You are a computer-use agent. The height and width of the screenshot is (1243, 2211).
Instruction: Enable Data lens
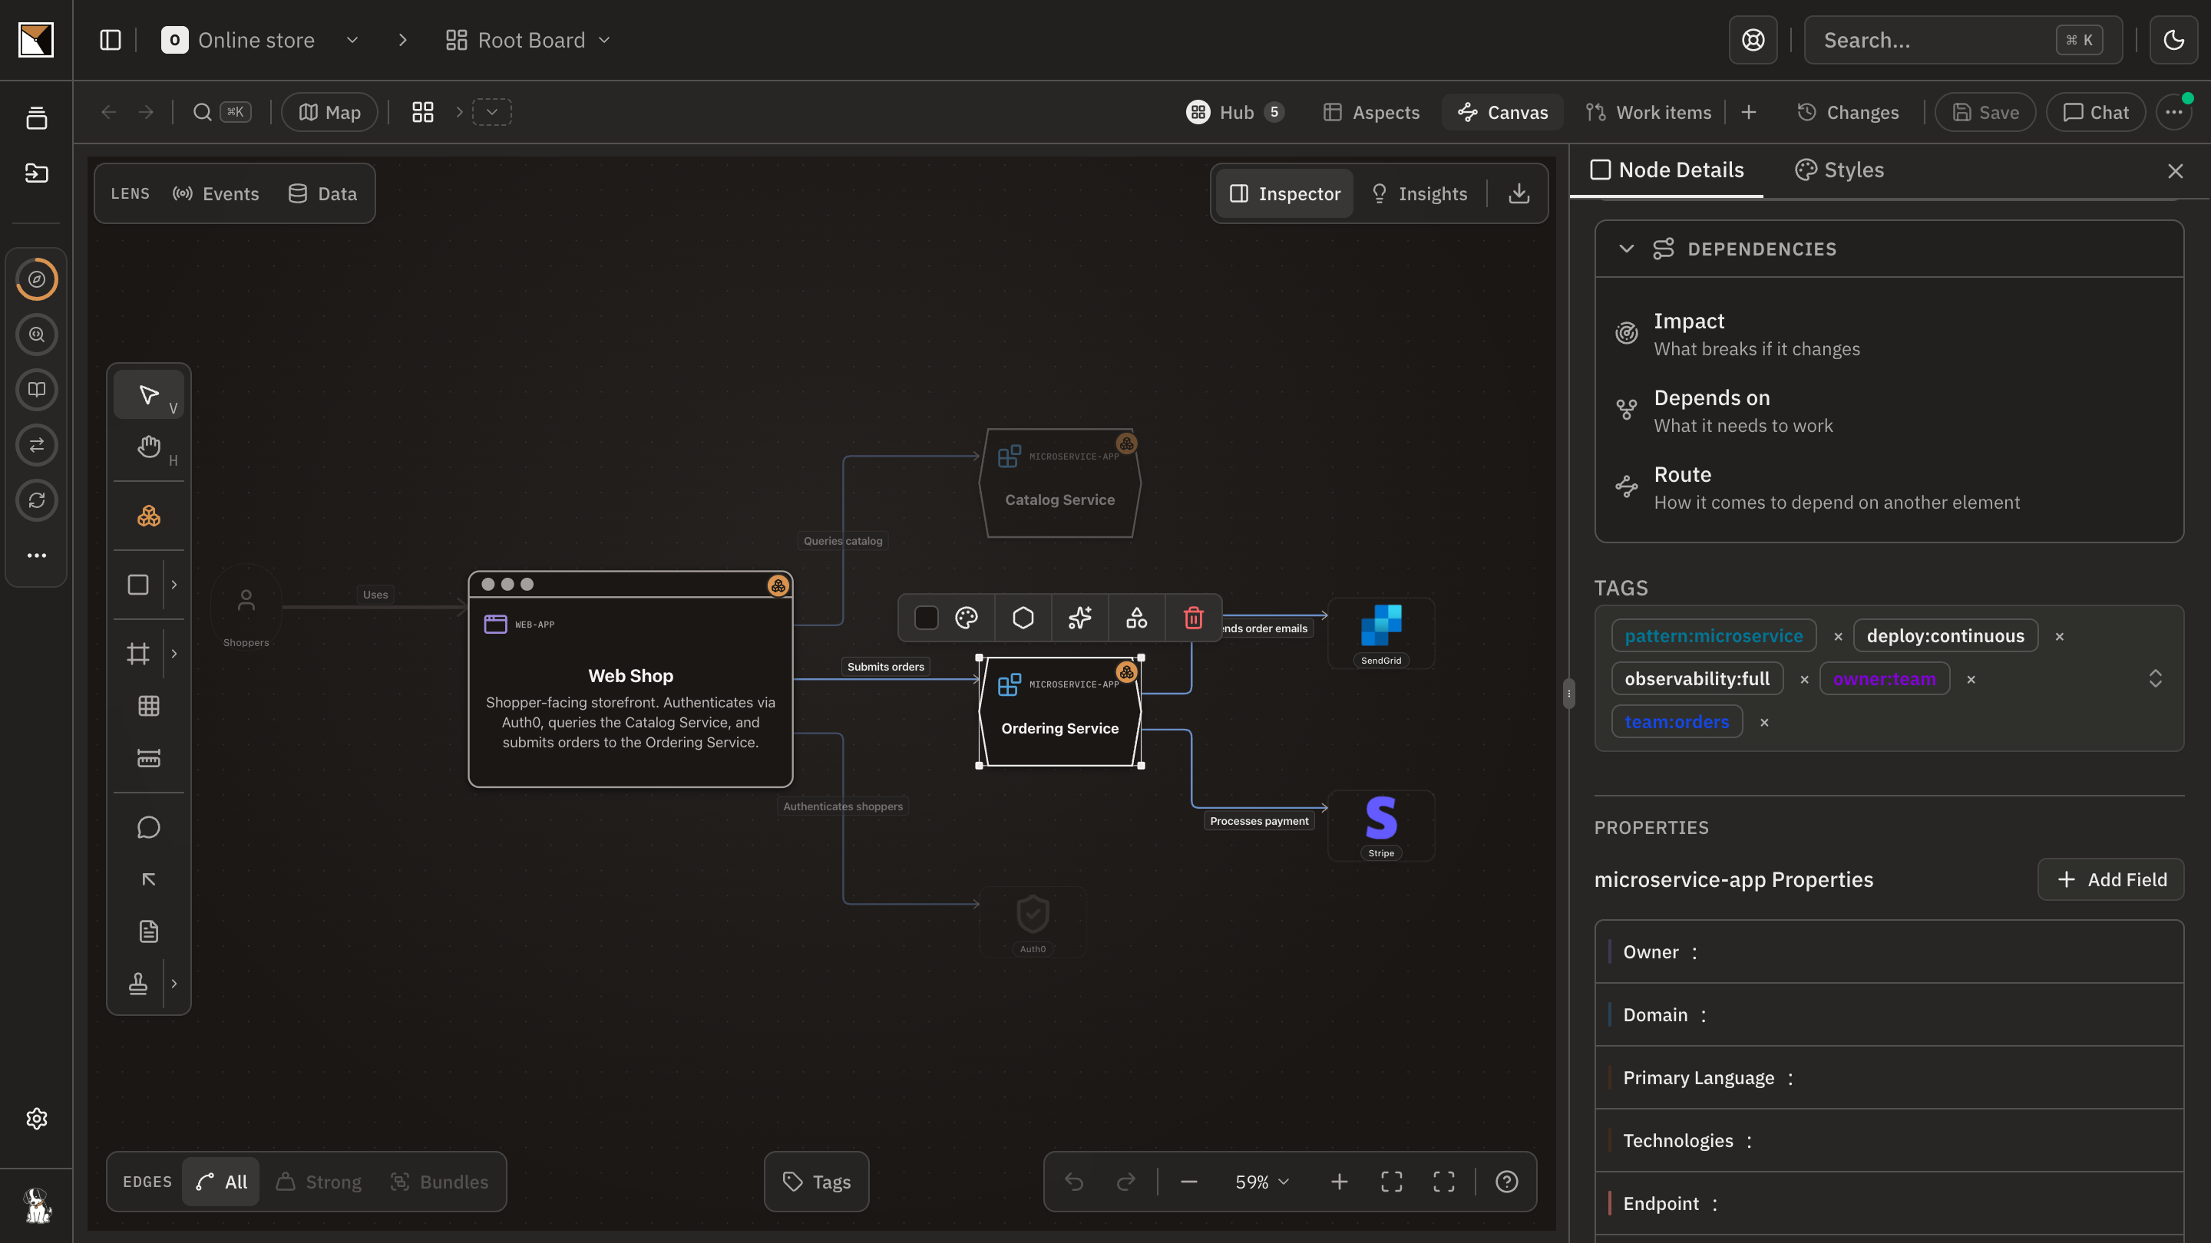(x=322, y=194)
